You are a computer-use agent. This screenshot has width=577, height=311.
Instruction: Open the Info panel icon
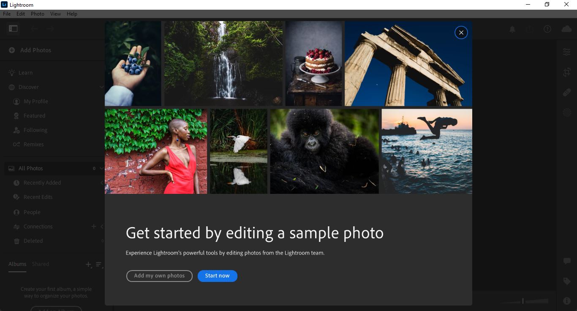pyautogui.click(x=567, y=301)
